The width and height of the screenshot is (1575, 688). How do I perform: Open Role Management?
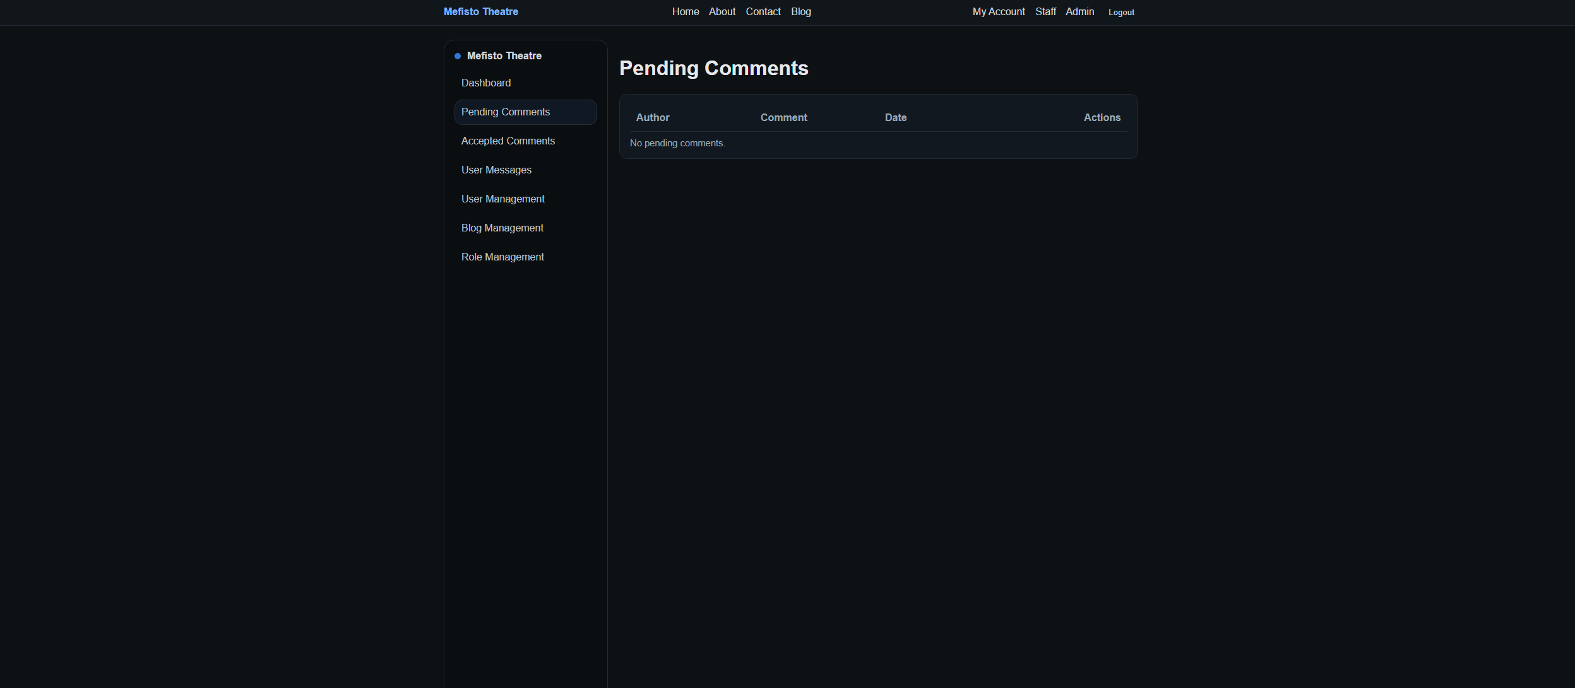502,257
